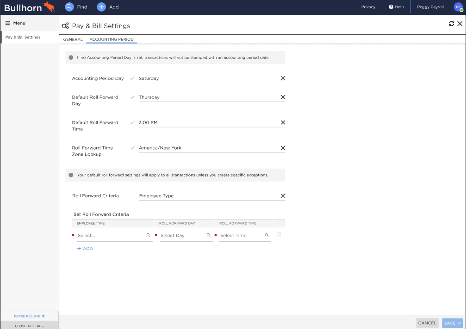Clear the Default Roll Forward Time value

(283, 123)
